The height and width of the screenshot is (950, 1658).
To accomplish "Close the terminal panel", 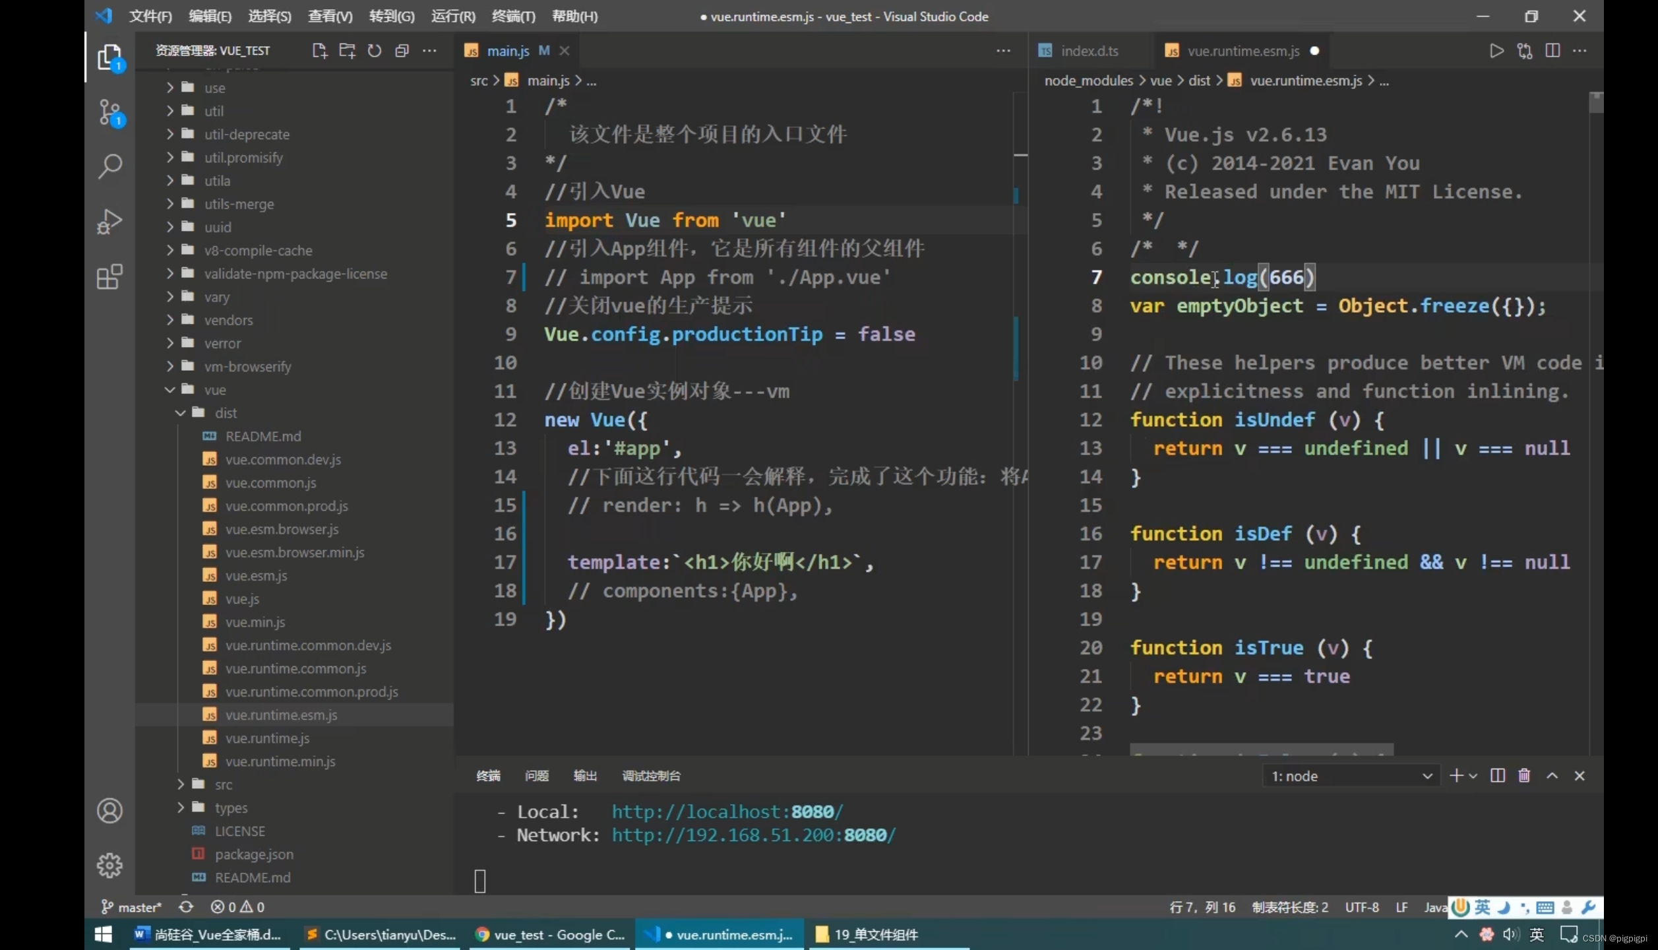I will [x=1580, y=776].
